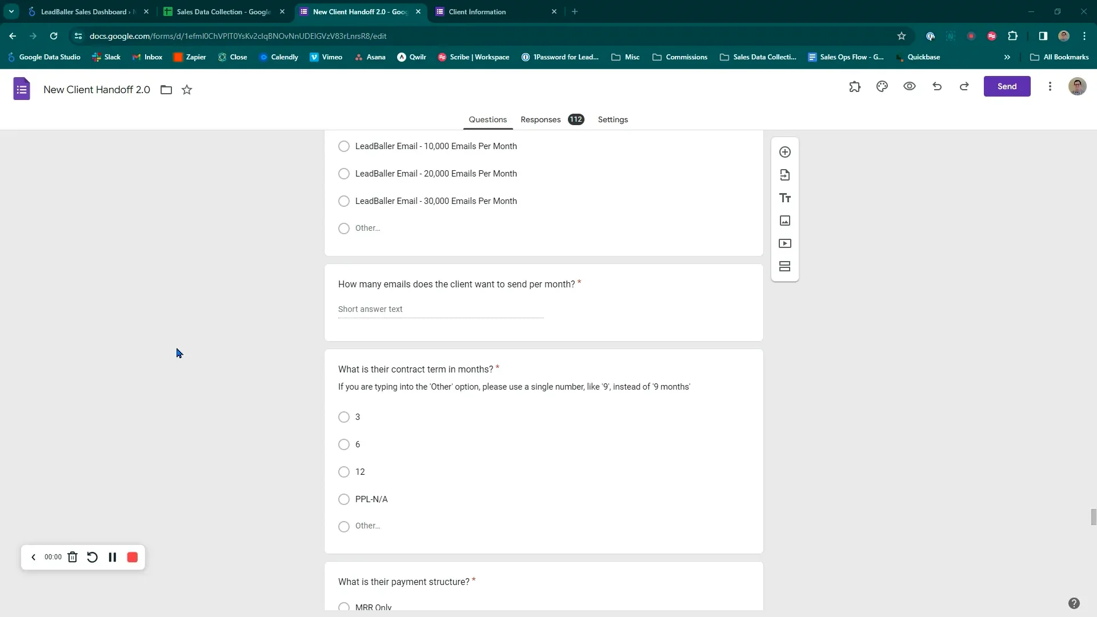Stop the screen recording with red button

click(133, 557)
